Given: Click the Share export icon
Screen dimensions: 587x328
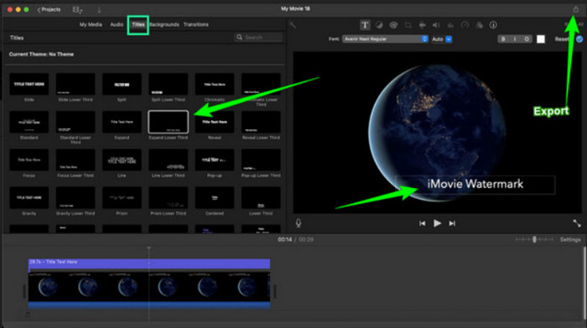Looking at the screenshot, I should (x=576, y=9).
